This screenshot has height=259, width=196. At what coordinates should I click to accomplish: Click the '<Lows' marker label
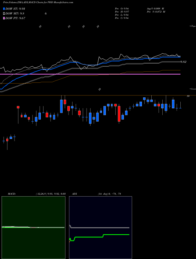(x=192, y=89)
